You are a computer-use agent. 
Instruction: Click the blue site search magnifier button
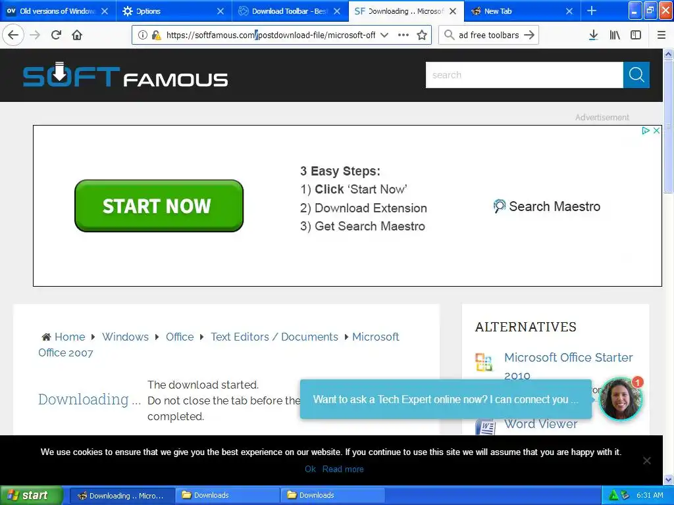coord(636,75)
